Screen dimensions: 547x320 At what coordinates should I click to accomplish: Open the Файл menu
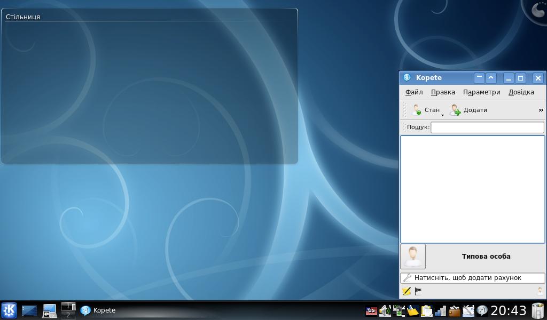[414, 92]
